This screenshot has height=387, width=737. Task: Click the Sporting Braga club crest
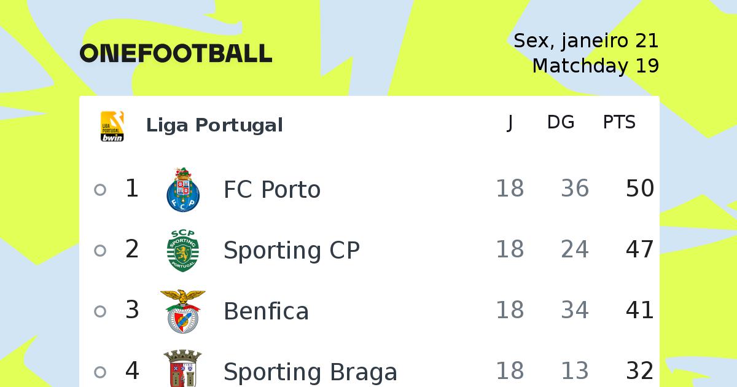click(182, 369)
